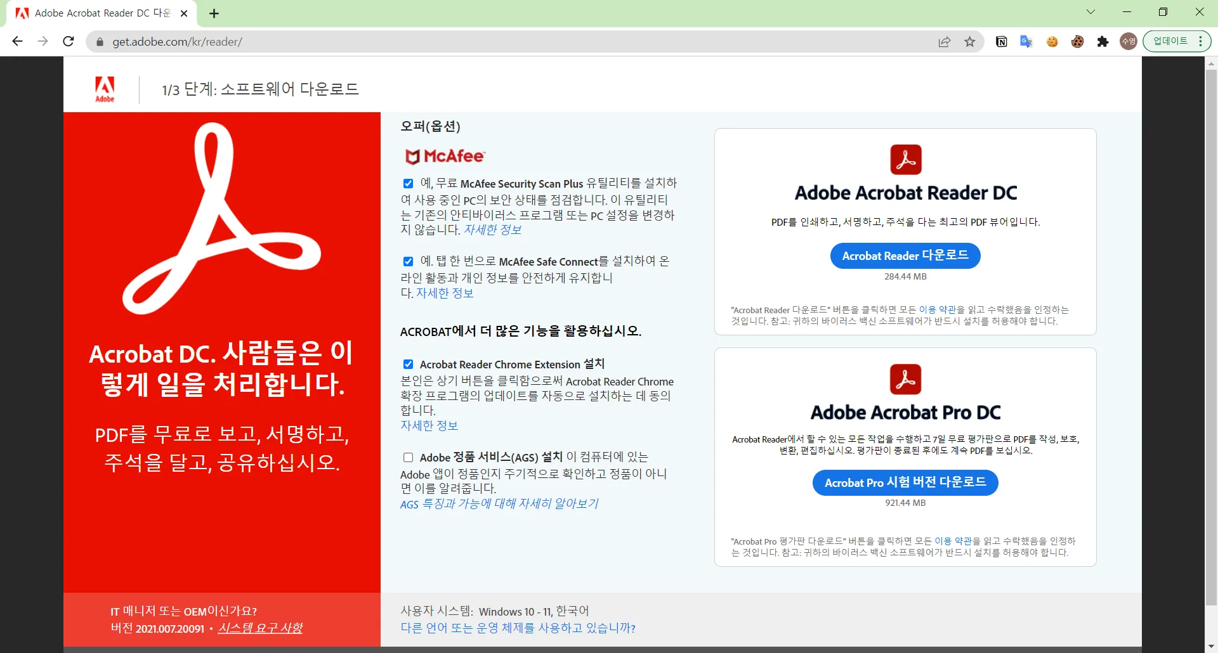Enable Adobe 정품 서비스(AGS) 설치 checkbox
This screenshot has width=1218, height=653.
pos(408,458)
